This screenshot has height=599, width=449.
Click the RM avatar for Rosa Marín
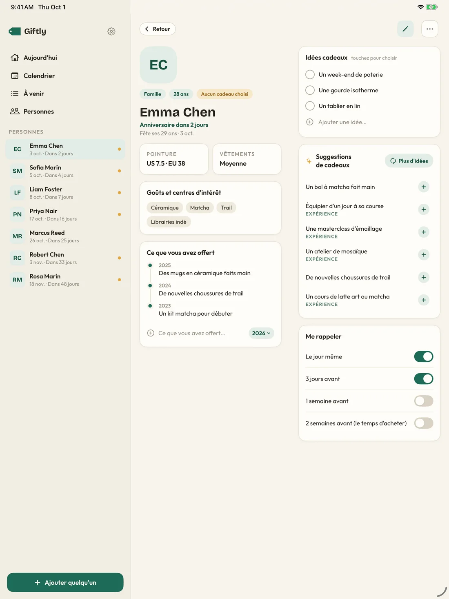pyautogui.click(x=17, y=280)
